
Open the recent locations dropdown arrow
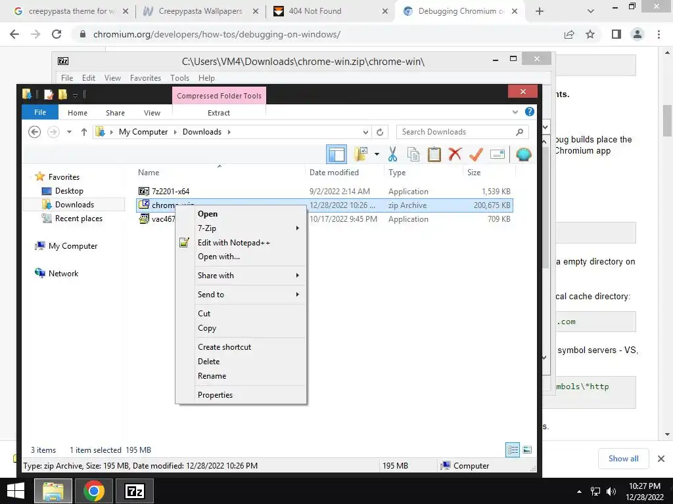pos(69,132)
